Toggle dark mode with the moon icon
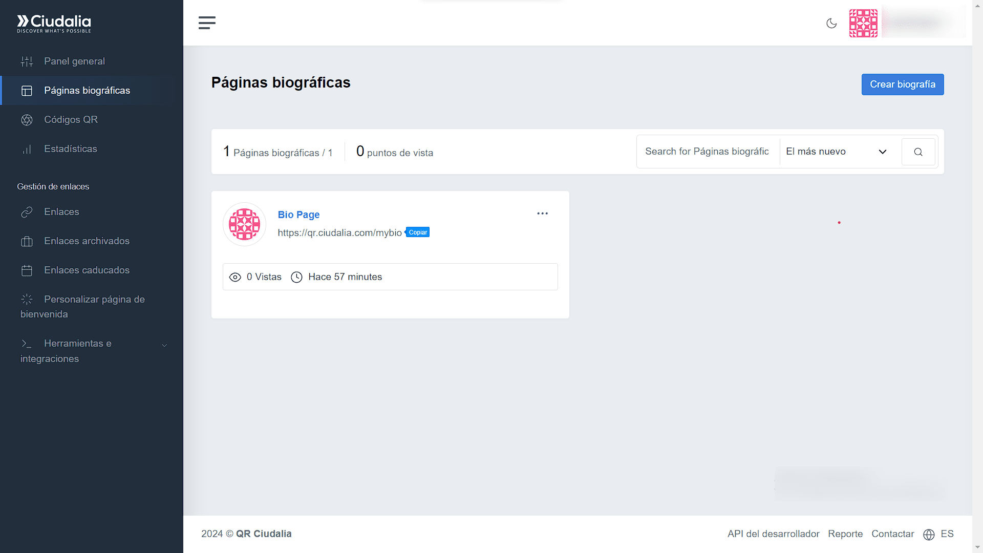Viewport: 983px width, 553px height. tap(831, 23)
